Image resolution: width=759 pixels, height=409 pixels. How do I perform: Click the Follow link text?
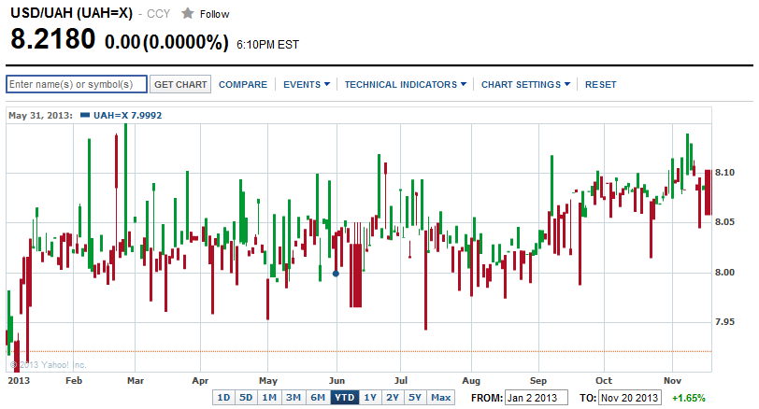(214, 15)
